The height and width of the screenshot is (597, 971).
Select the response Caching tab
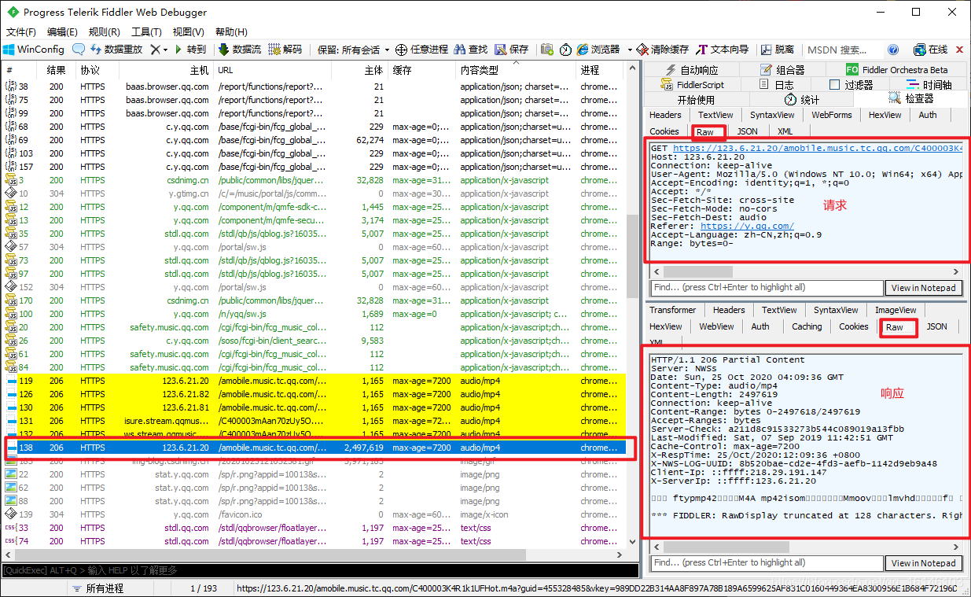pyautogui.click(x=807, y=326)
